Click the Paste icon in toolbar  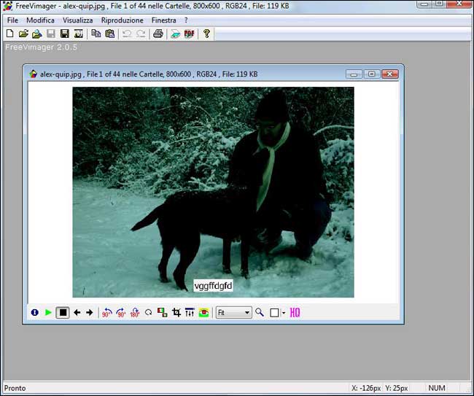pos(109,34)
